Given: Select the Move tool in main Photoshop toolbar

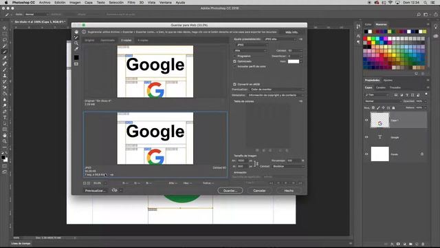Looking at the screenshot, I should point(5,28).
